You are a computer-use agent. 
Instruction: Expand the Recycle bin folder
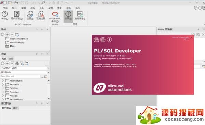coord(3,84)
